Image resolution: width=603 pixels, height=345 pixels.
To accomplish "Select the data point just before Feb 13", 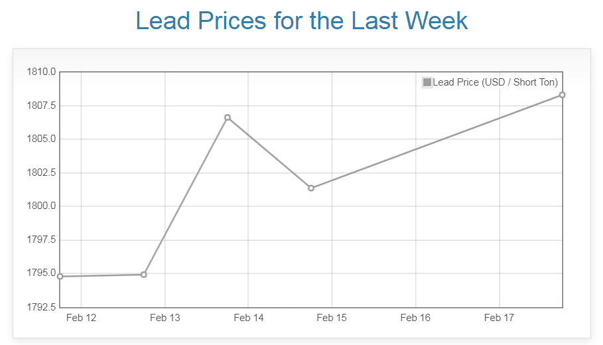I will click(144, 274).
